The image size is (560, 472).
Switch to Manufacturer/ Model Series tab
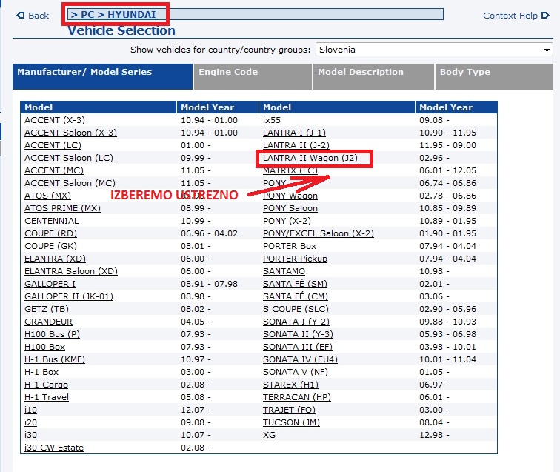pyautogui.click(x=102, y=76)
